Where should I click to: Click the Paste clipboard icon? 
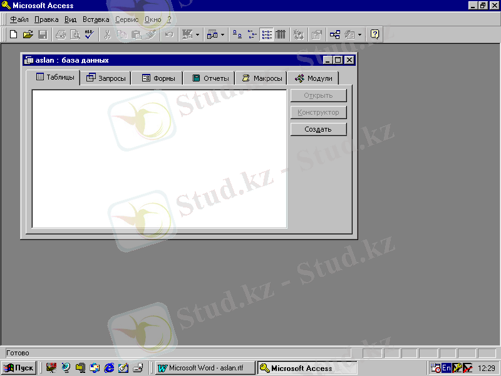(x=137, y=34)
